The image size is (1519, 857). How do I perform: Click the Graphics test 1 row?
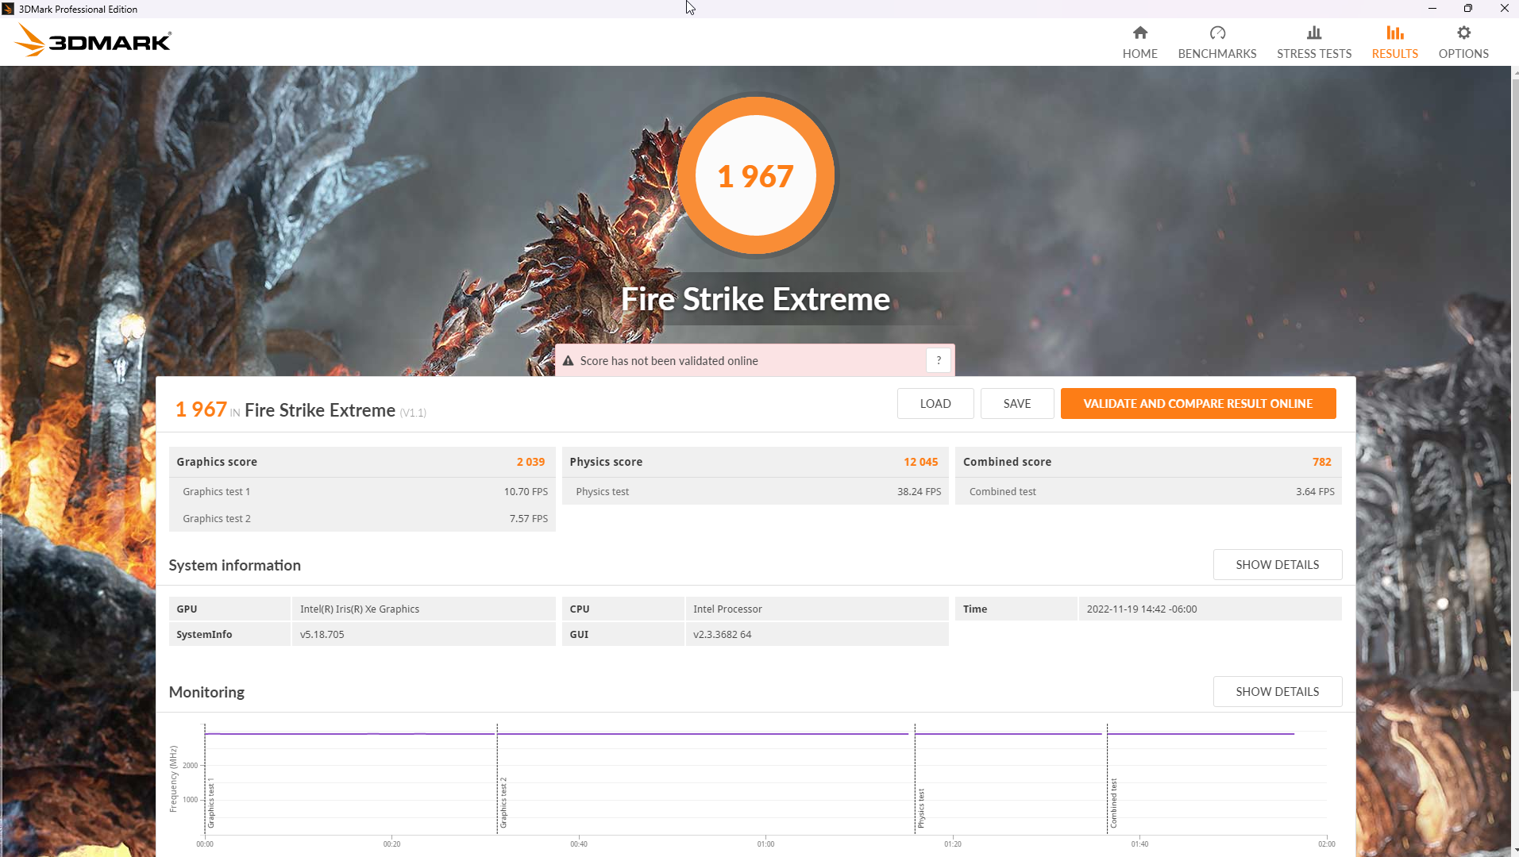362,491
